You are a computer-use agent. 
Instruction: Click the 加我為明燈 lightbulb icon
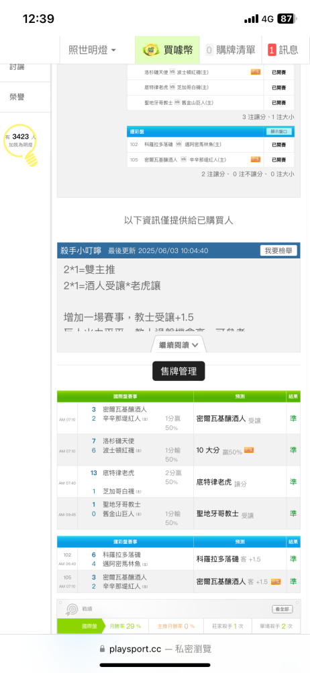[21, 145]
